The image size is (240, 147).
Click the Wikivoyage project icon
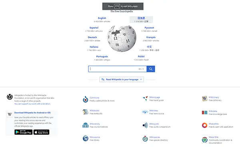145,99
